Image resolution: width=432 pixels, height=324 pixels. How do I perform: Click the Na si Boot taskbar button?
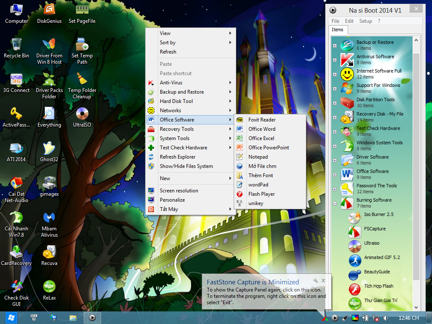[92, 318]
